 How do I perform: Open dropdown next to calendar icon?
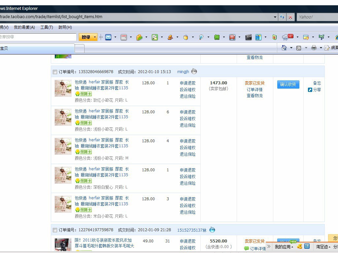[131, 37]
